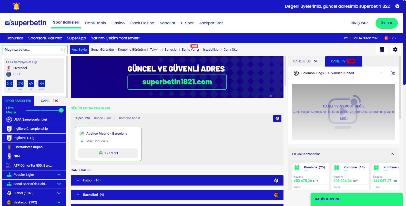The image size is (406, 206).
Task: Click the ÜYE OL button
Action: (387, 23)
